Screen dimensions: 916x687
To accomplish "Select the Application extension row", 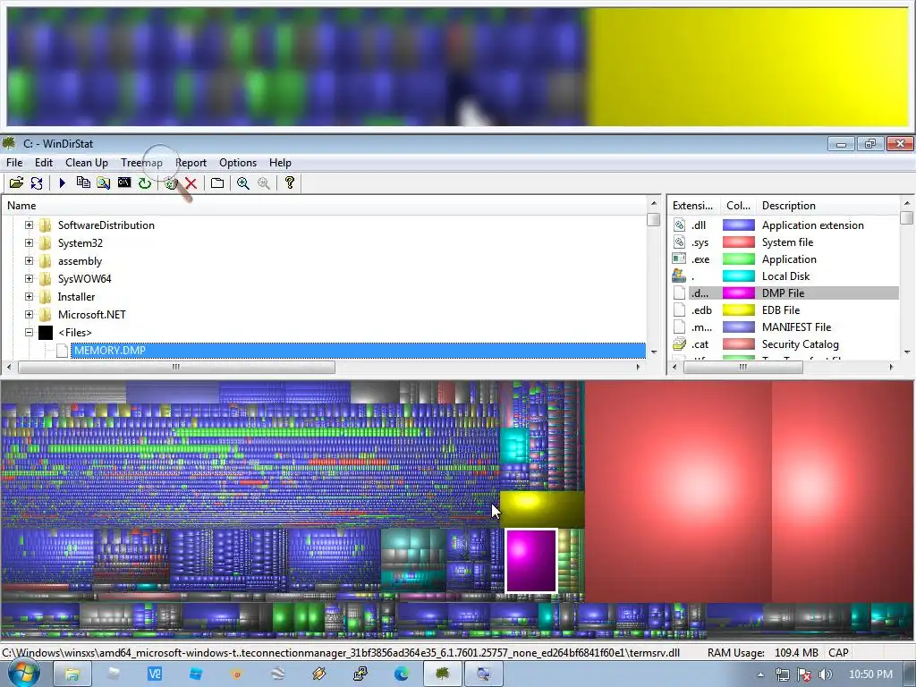I will (785, 225).
